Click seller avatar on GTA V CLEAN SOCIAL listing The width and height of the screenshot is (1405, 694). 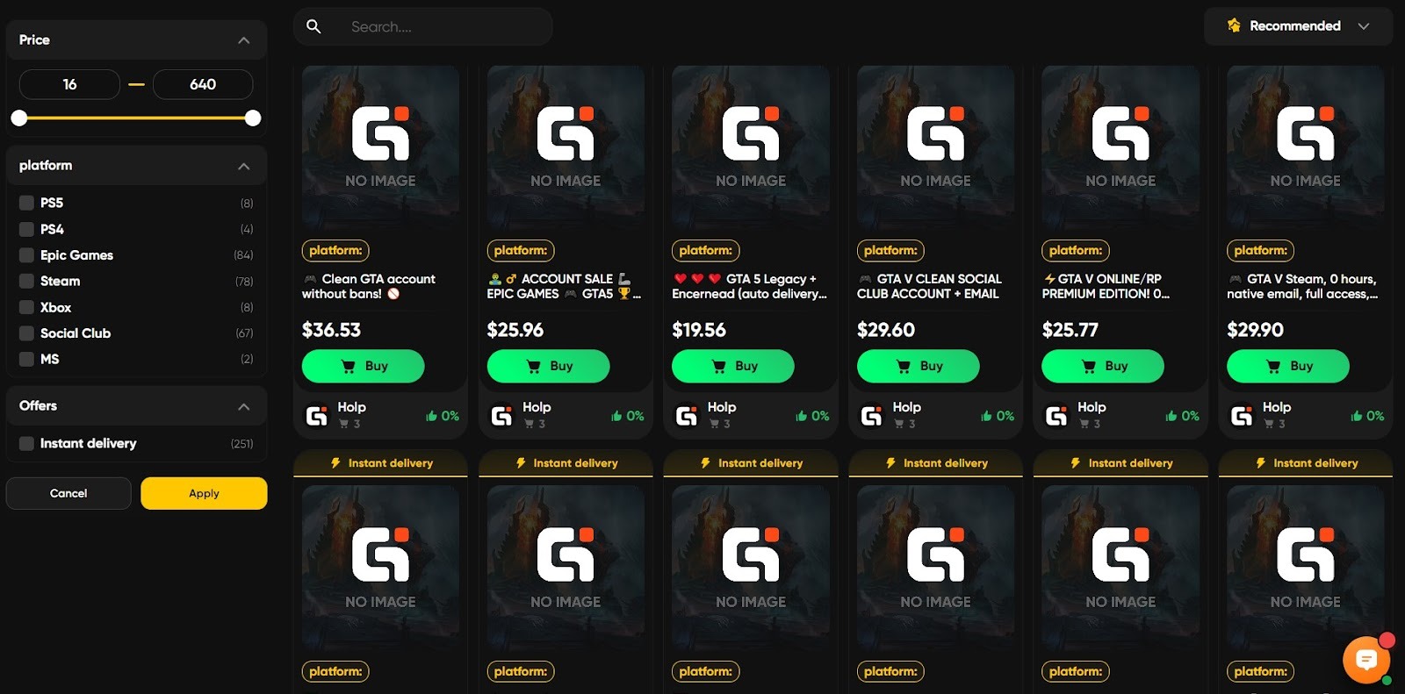pyautogui.click(x=871, y=416)
